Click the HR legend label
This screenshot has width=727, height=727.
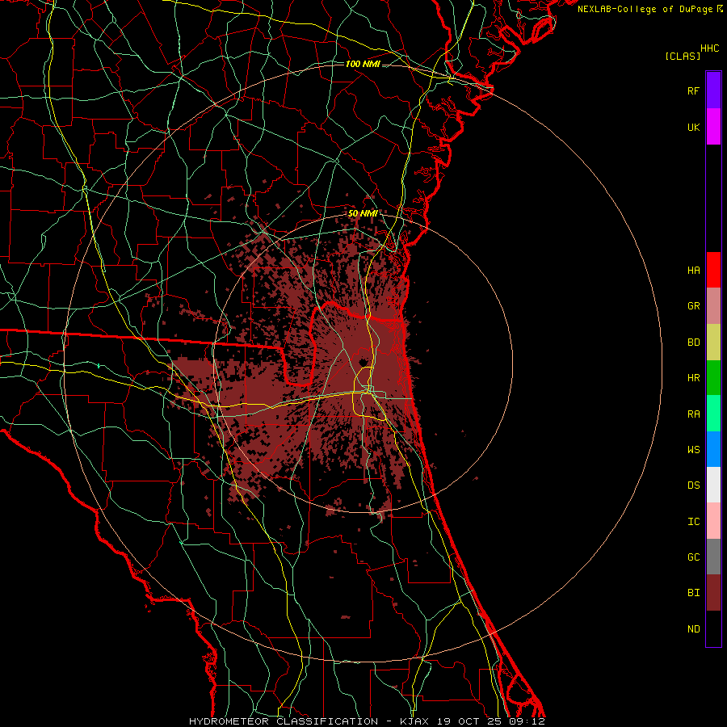tap(693, 378)
